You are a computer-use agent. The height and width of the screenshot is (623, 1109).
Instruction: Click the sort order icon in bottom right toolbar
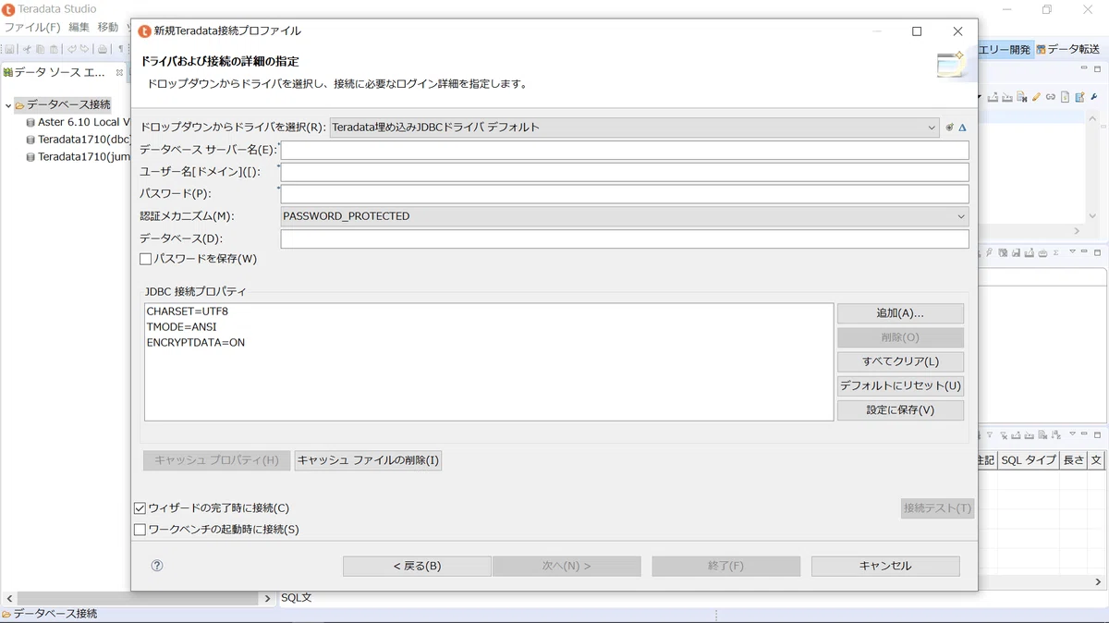tap(1055, 434)
